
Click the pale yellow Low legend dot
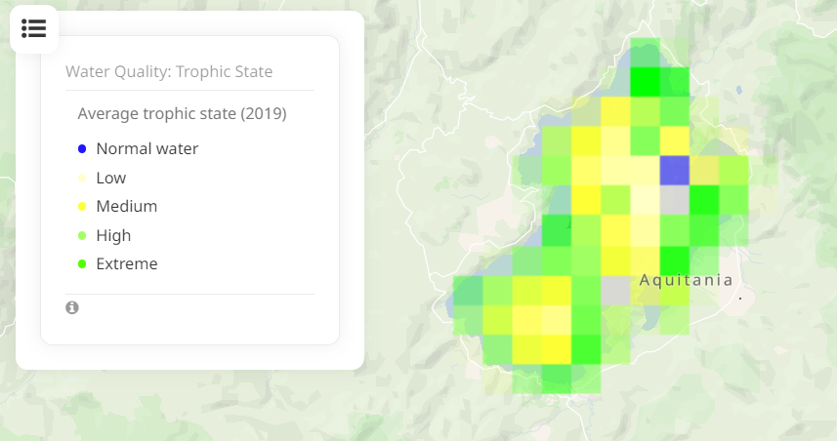pyautogui.click(x=82, y=179)
